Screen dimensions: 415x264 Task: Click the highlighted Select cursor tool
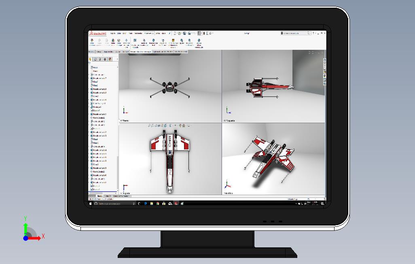[199, 33]
